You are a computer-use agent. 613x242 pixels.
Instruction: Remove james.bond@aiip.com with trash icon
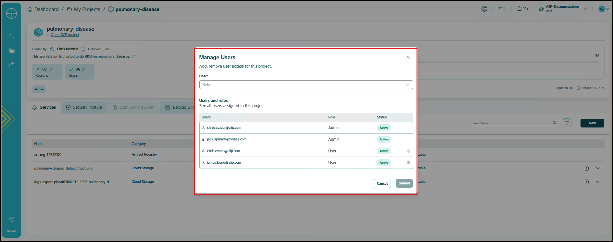[x=408, y=163]
